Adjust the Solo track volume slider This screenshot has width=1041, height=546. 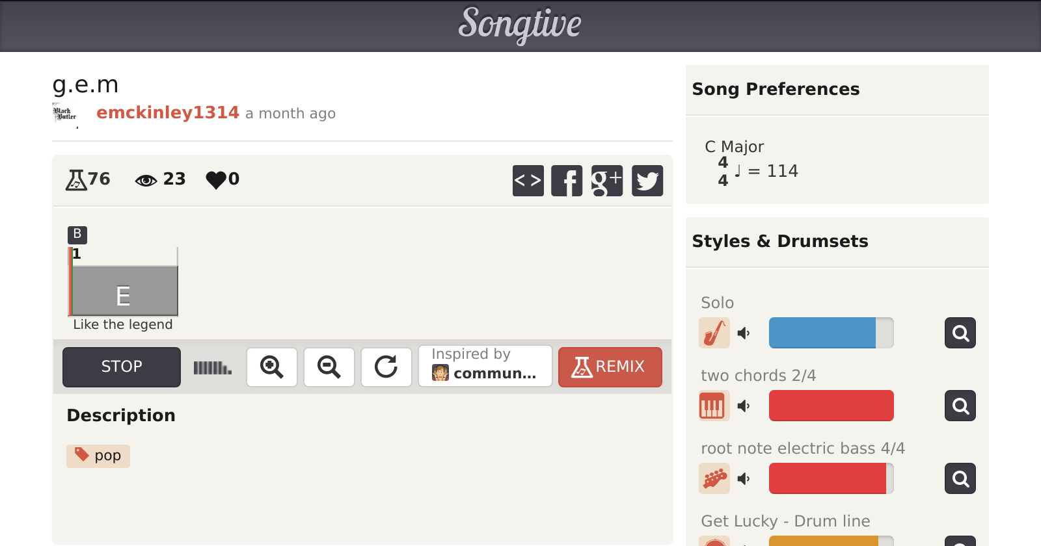(x=831, y=333)
